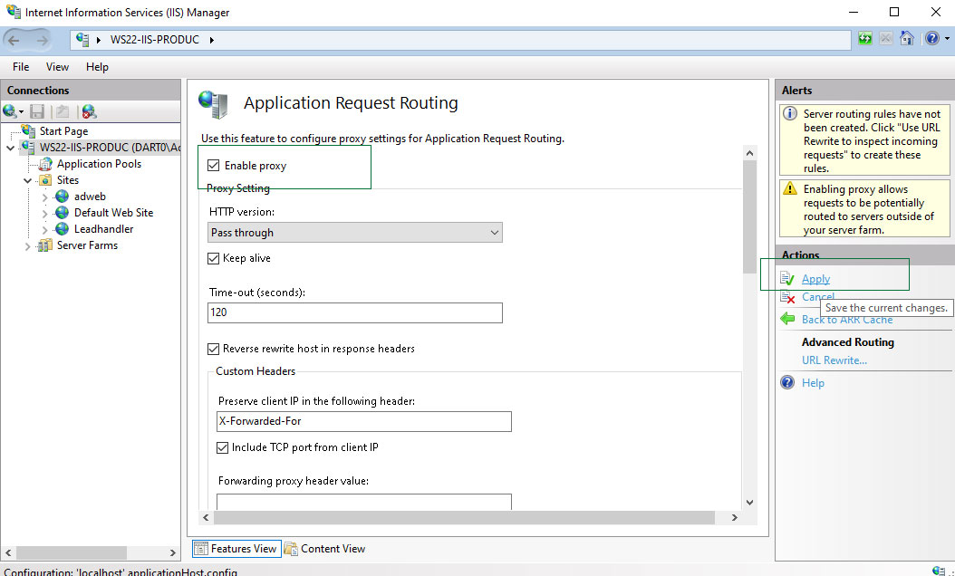Click the Default Web Site globe icon
This screenshot has height=576, width=955.
pyautogui.click(x=63, y=213)
